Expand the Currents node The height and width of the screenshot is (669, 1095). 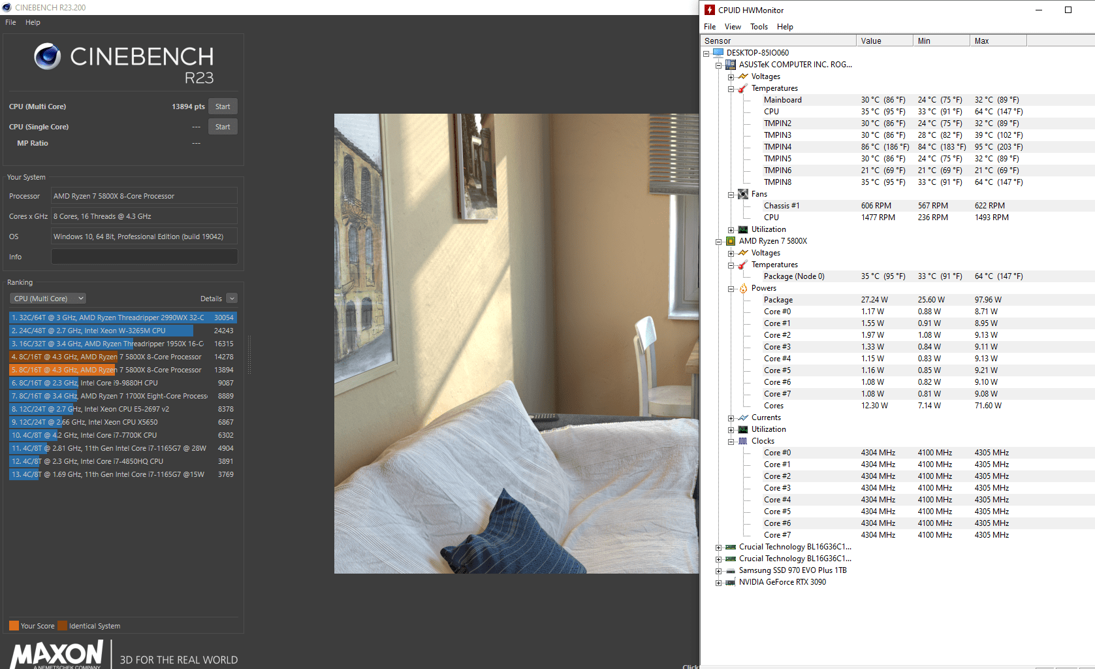(x=731, y=418)
